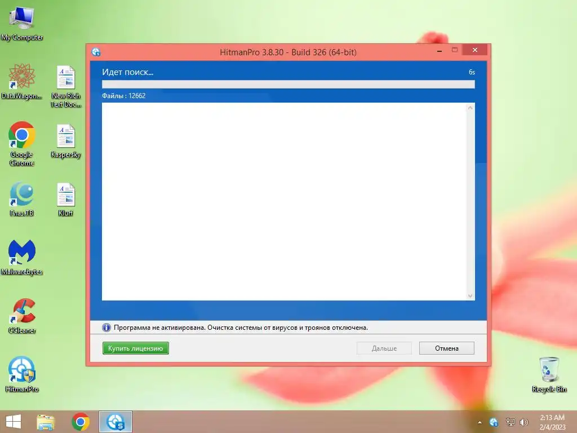
Task: Click the Программа не активирована notice text
Action: (x=241, y=328)
